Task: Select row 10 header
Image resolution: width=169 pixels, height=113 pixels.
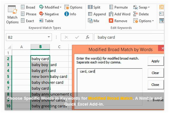Action: click(x=8, y=106)
